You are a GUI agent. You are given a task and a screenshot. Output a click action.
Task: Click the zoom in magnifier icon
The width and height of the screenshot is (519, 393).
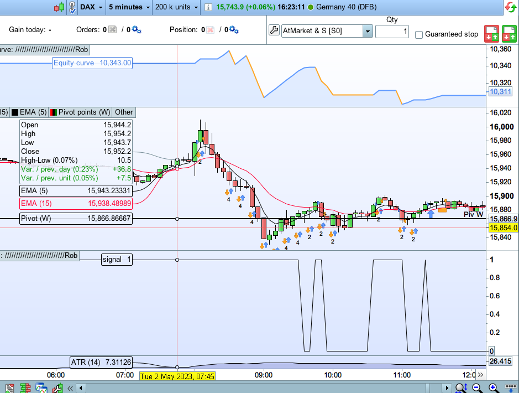coord(493,387)
